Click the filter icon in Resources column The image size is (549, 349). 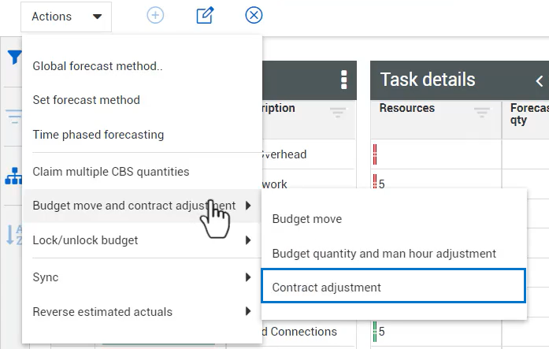point(482,113)
